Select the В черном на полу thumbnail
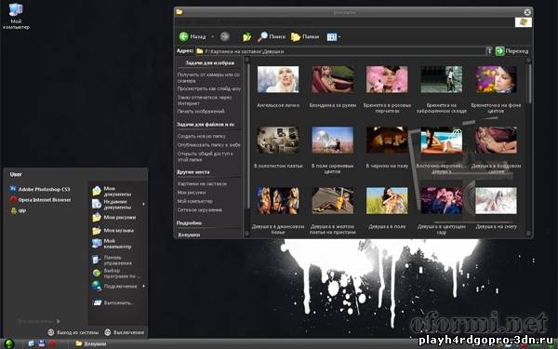The image size is (558, 349). point(387,140)
